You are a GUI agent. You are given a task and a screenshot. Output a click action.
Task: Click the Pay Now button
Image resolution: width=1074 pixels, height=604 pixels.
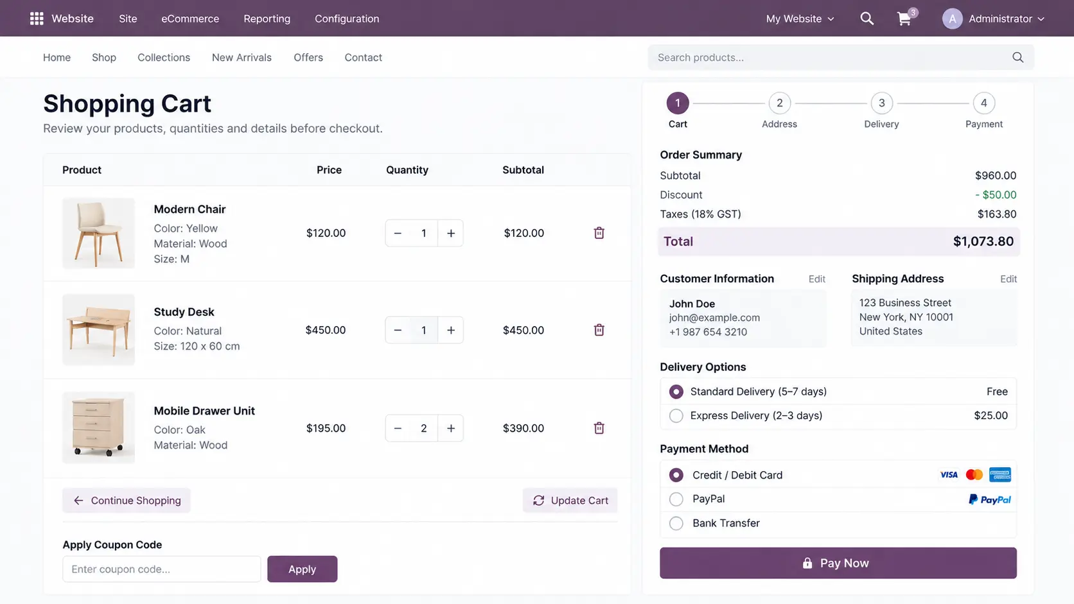point(838,563)
